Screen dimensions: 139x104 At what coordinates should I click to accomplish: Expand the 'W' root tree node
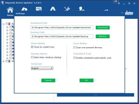tap(3, 61)
